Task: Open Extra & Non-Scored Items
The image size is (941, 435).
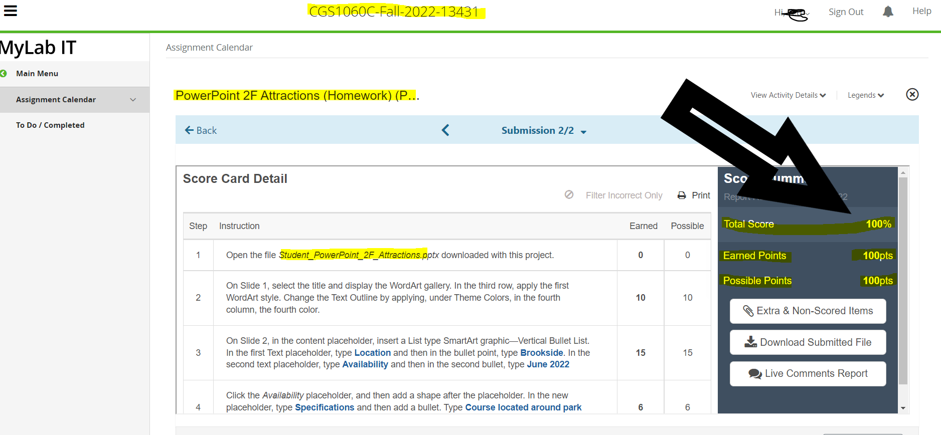Action: [808, 311]
